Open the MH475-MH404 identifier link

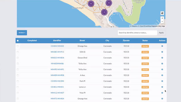(x=57, y=99)
